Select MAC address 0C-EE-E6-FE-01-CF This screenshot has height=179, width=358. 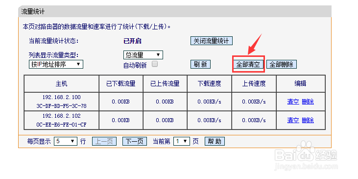tap(61, 125)
